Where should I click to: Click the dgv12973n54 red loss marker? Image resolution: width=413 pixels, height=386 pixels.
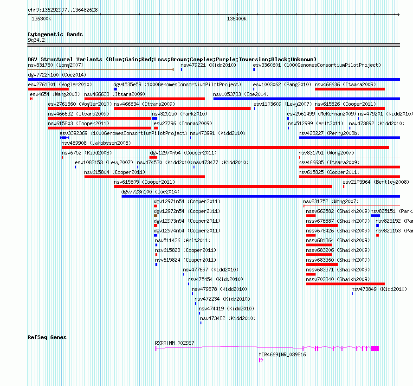(x=155, y=225)
